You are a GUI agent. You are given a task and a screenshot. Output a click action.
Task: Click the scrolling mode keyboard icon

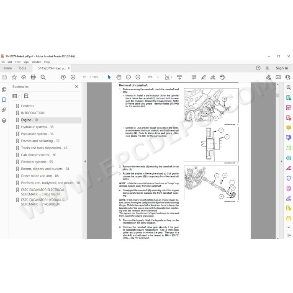[x=180, y=77]
